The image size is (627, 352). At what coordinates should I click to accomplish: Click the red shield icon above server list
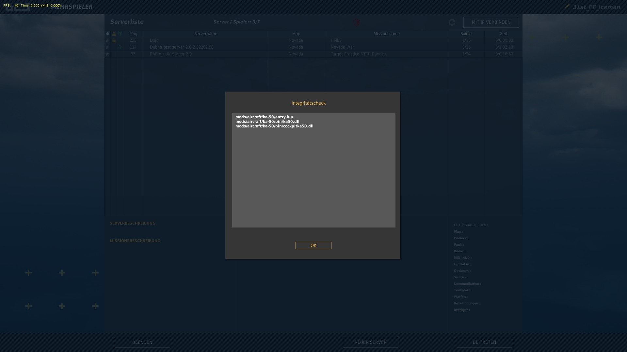pyautogui.click(x=356, y=22)
